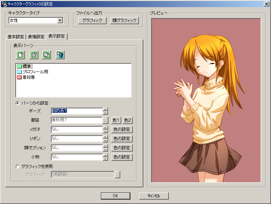This screenshot has height=204, width=271.
Task: Click the メガネ field showing なし
Action: 77,129
